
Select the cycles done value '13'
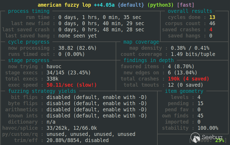tap(212, 17)
